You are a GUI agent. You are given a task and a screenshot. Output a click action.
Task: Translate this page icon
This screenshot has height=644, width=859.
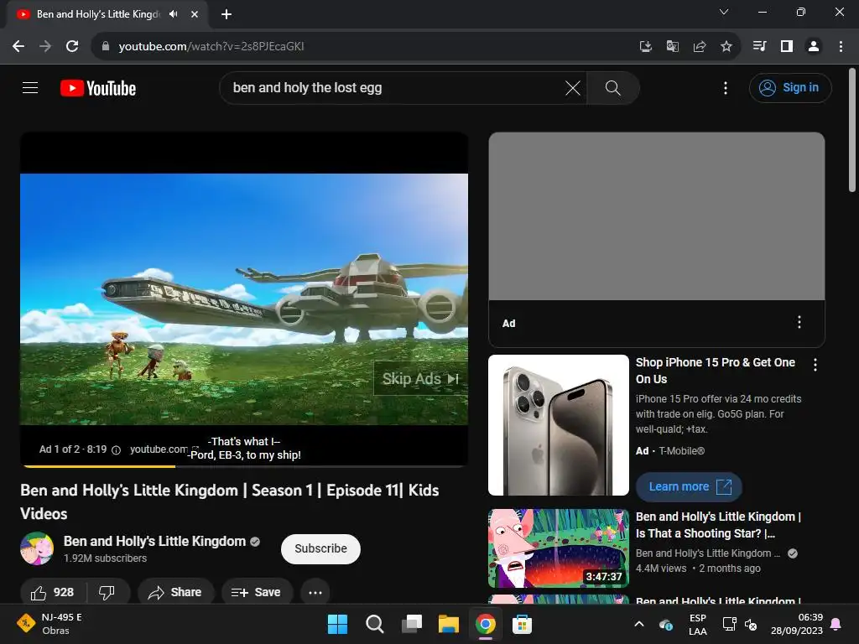tap(673, 46)
